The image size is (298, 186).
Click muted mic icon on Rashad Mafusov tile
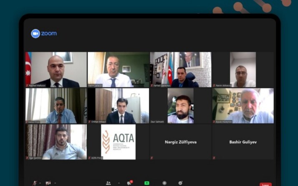pyautogui.click(x=27, y=86)
